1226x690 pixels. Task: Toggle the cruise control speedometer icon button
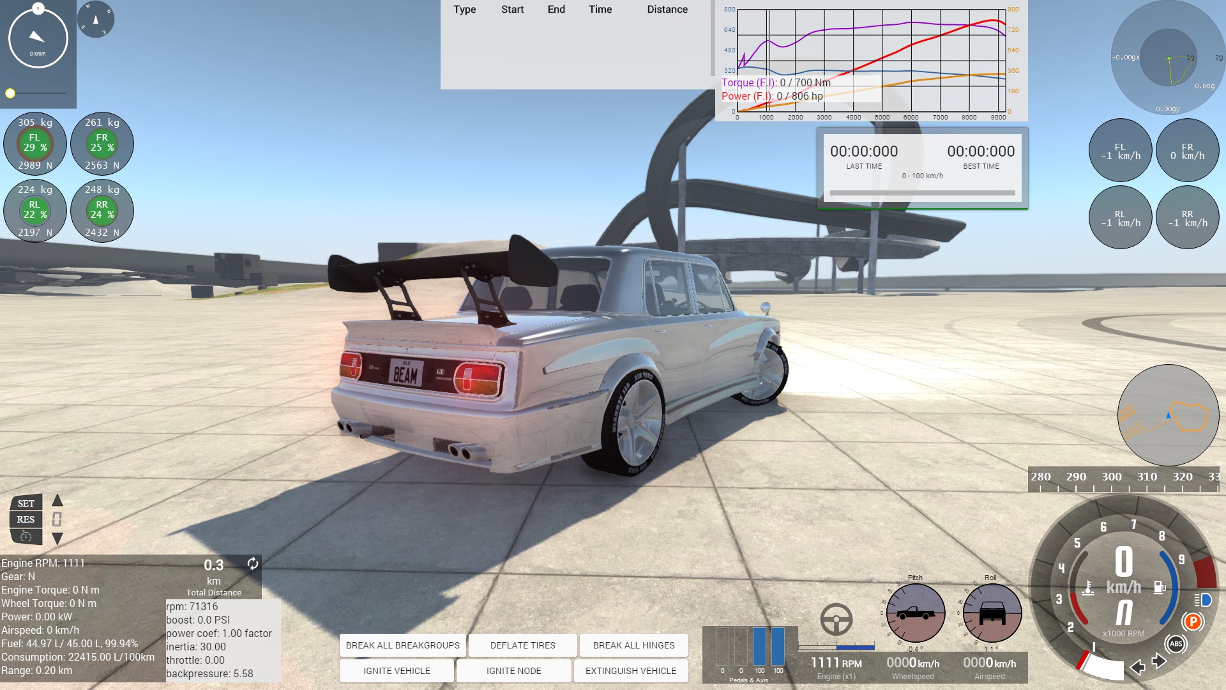tap(26, 537)
